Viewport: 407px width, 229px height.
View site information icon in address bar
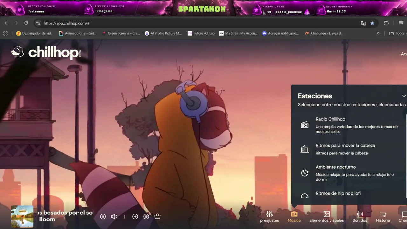pos(38,23)
